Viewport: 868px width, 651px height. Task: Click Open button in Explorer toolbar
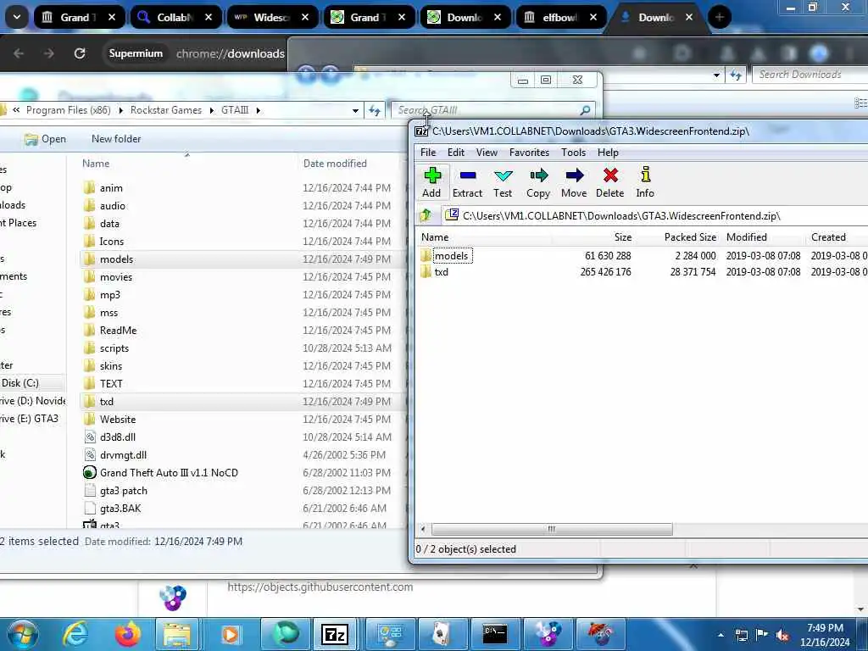click(46, 139)
